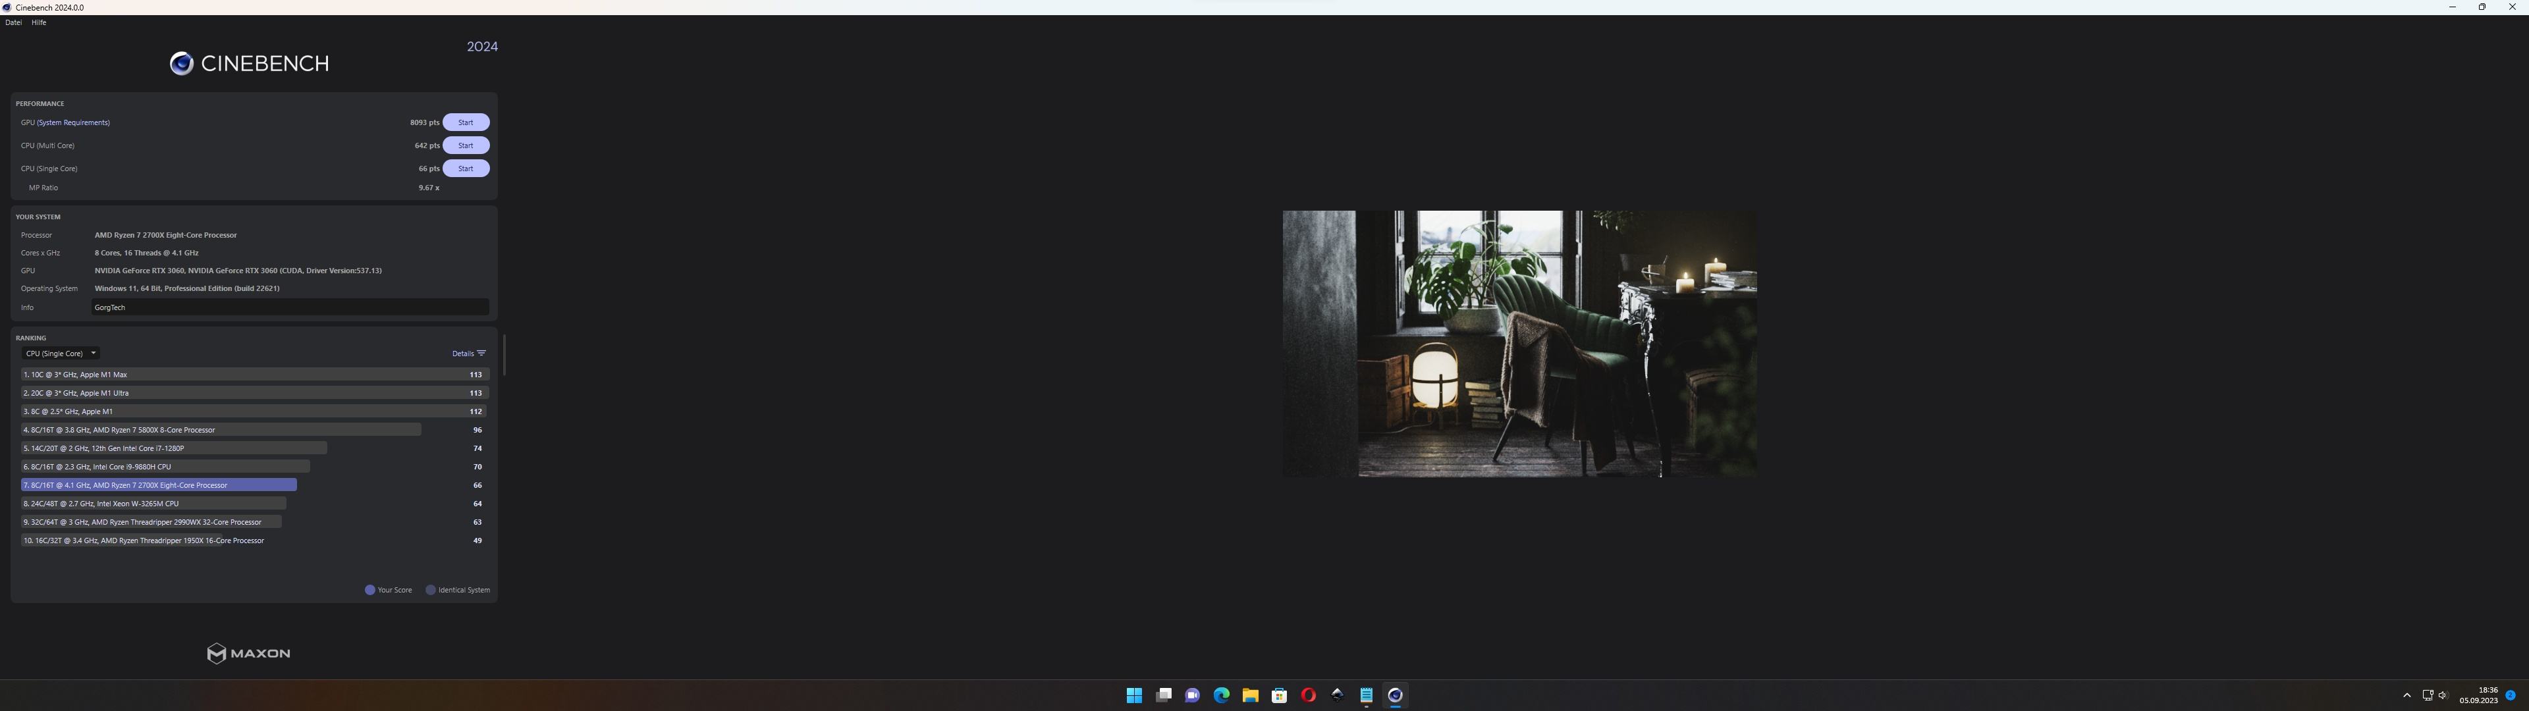Screen dimensions: 2529x711
Task: Click the rendered room preview image
Action: [x=1519, y=344]
